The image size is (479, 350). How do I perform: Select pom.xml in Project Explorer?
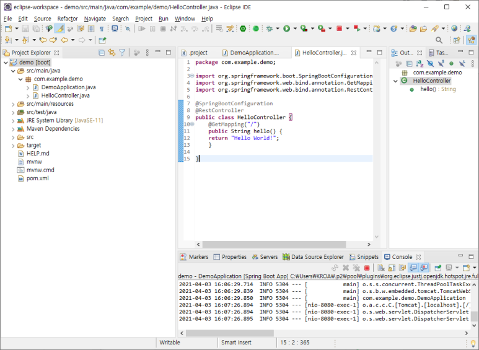click(x=37, y=178)
